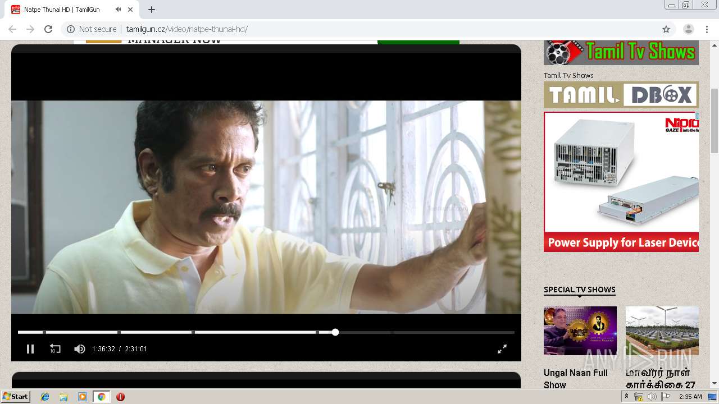Open the Tamil Tv Shows banner
This screenshot has height=404, width=719.
tap(621, 53)
